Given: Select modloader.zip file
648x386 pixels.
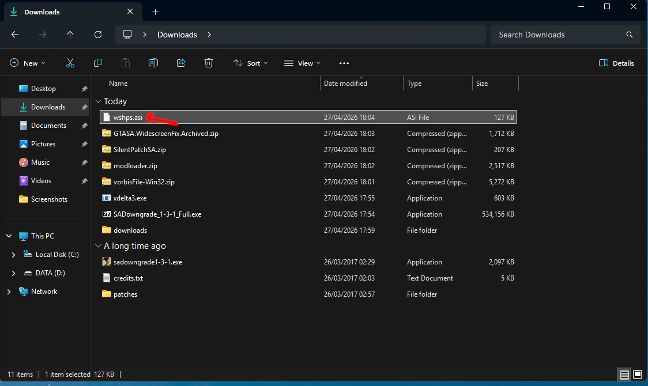Looking at the screenshot, I should coord(308,165).
